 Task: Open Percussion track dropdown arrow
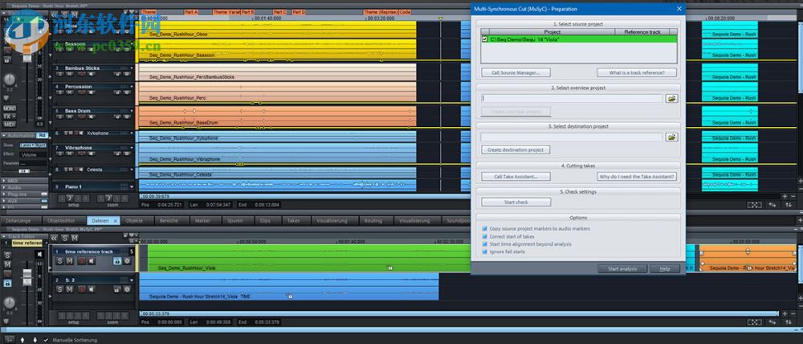132,87
